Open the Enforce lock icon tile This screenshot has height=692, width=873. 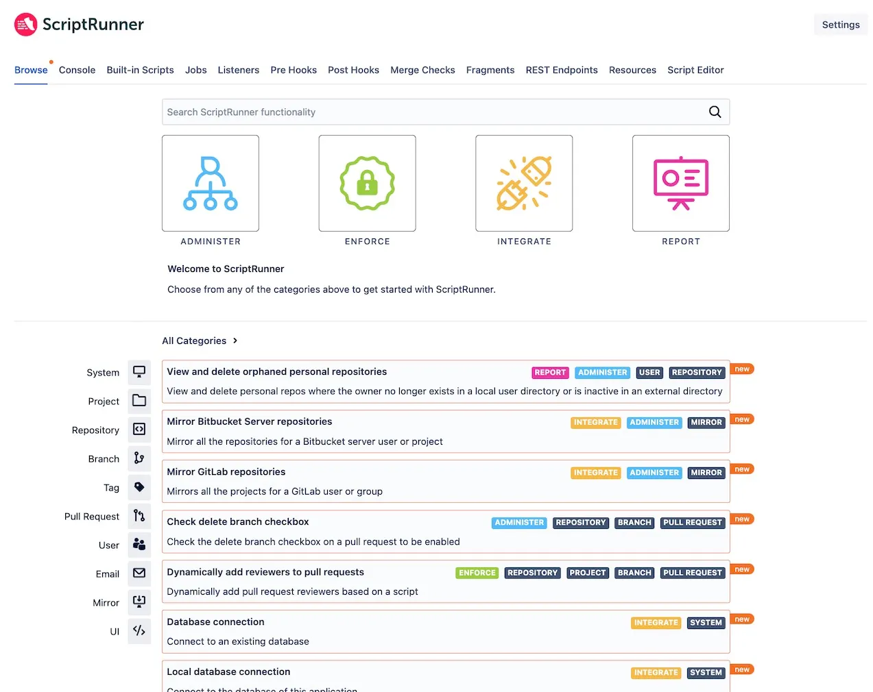click(367, 183)
